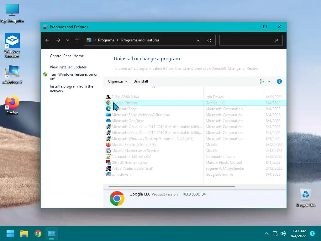Click publisher Manuel Hoefs (Zottel)
Viewport: 321px width, 241px height.
click(x=224, y=163)
